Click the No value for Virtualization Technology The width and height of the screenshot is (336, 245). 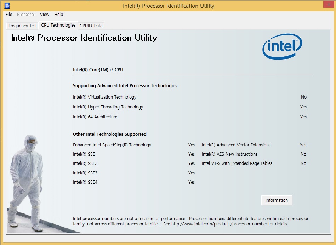click(304, 97)
